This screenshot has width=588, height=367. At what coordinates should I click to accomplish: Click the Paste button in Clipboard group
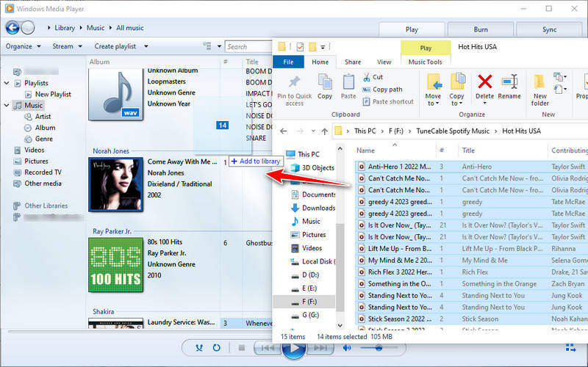pos(348,86)
